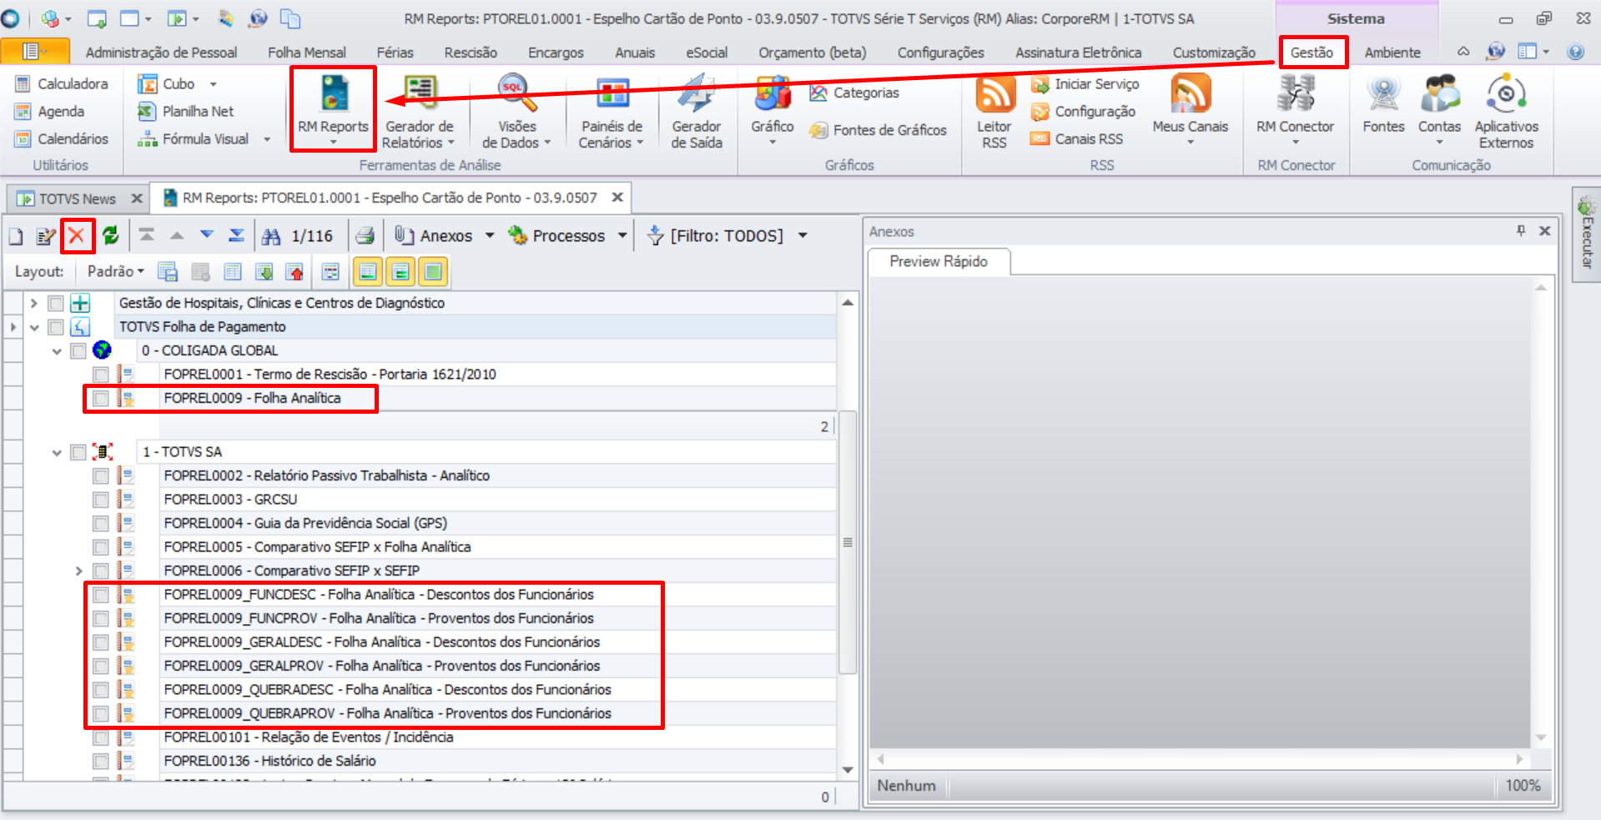Open the Processos dropdown arrow
The image size is (1601, 820).
click(622, 235)
